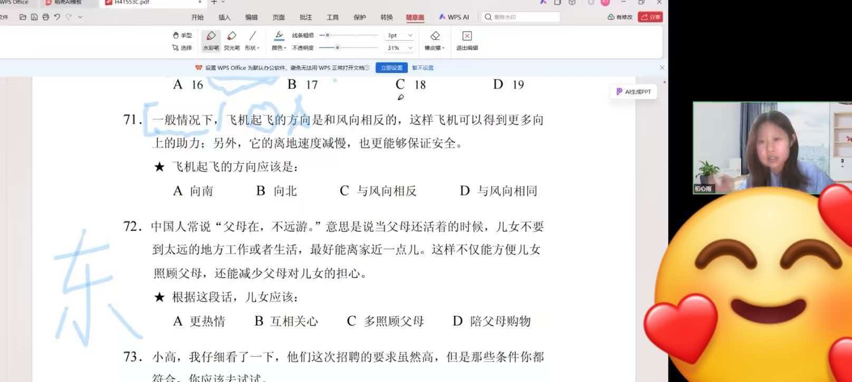Open the 3pt line width dropdown

[399, 35]
